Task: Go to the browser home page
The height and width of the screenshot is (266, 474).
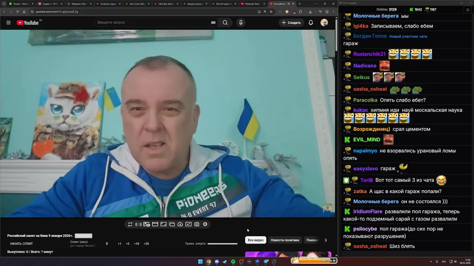Action: pyautogui.click(x=24, y=11)
